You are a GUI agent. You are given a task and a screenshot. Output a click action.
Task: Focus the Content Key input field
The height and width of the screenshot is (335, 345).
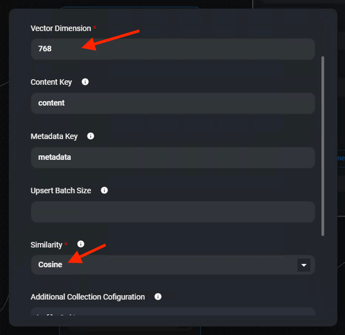[173, 103]
